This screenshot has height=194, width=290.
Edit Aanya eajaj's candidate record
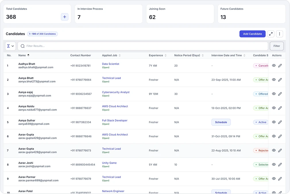click(280, 94)
